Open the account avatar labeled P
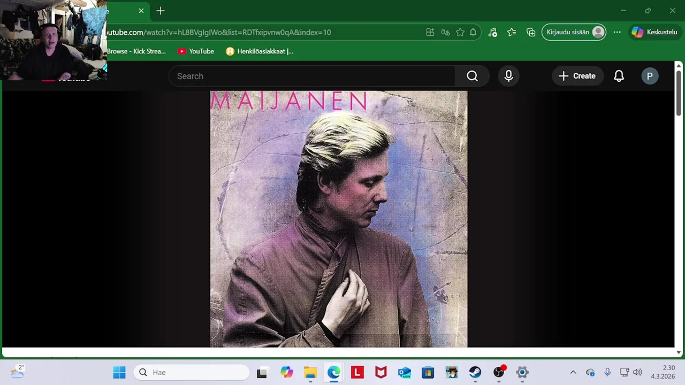Screen dimensions: 685x385 click(x=650, y=76)
